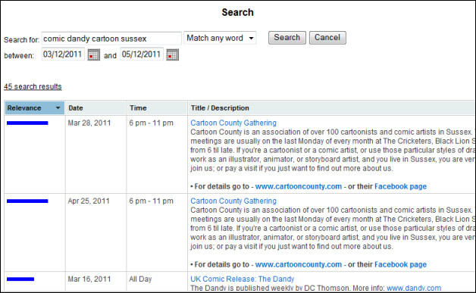Click the 6 pm - 11 pm time for Apr 25

pyautogui.click(x=151, y=201)
